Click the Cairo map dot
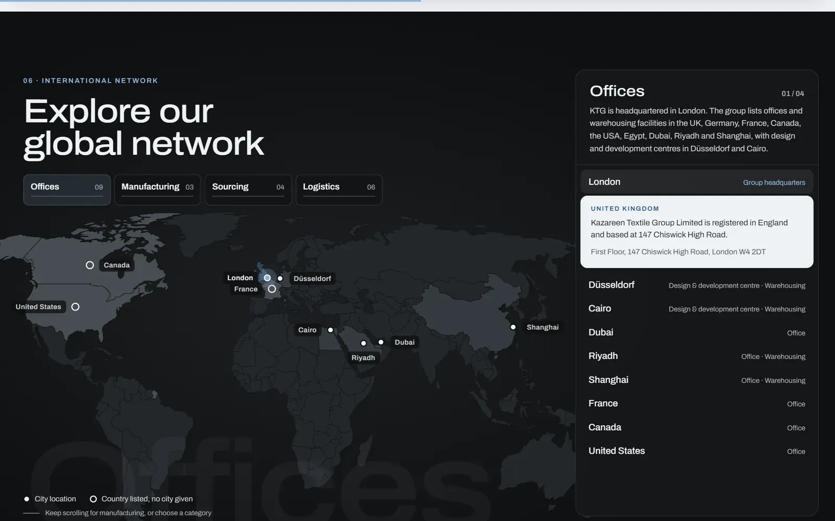 (330, 330)
